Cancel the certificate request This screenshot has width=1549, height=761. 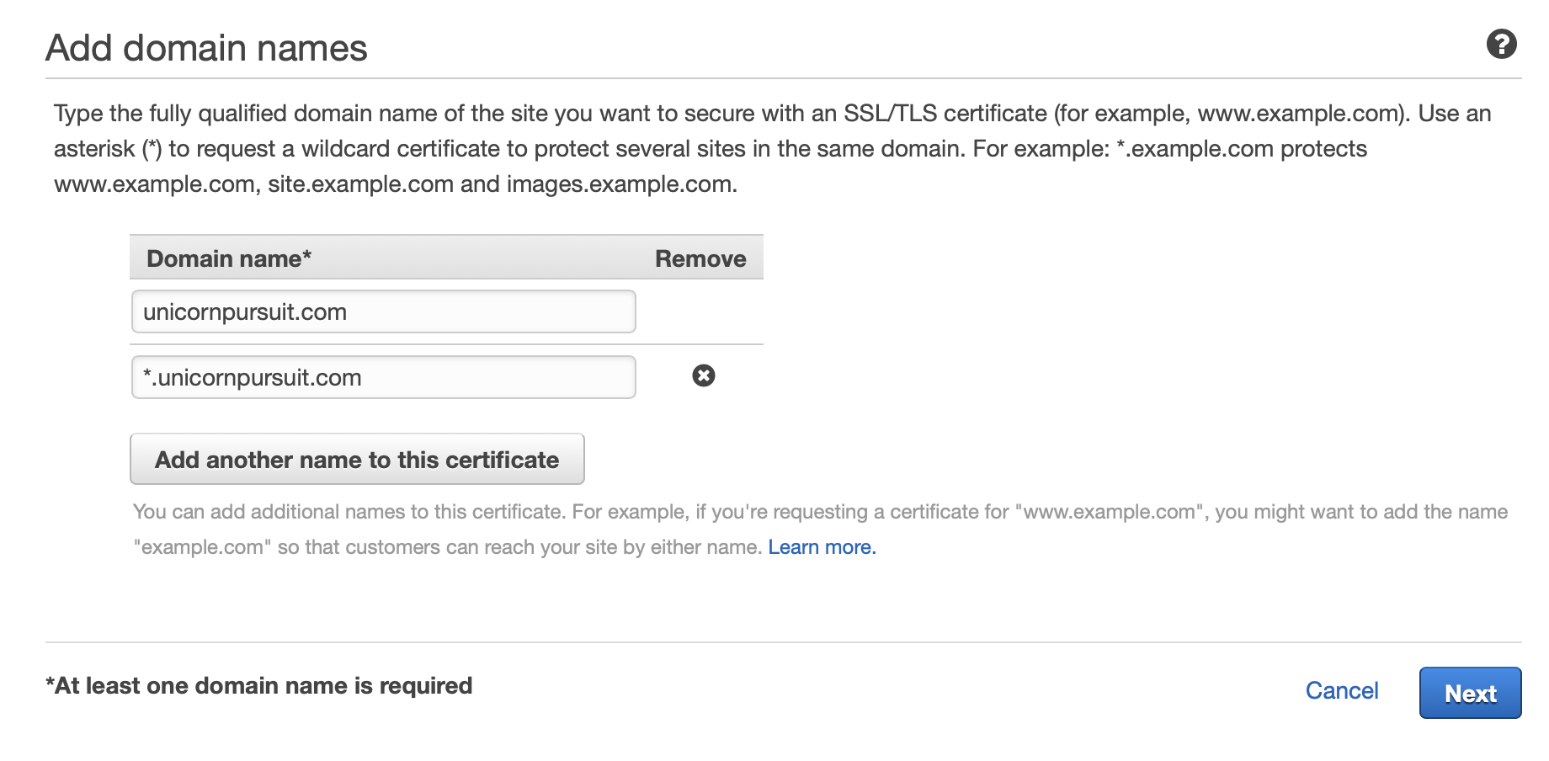pos(1341,691)
